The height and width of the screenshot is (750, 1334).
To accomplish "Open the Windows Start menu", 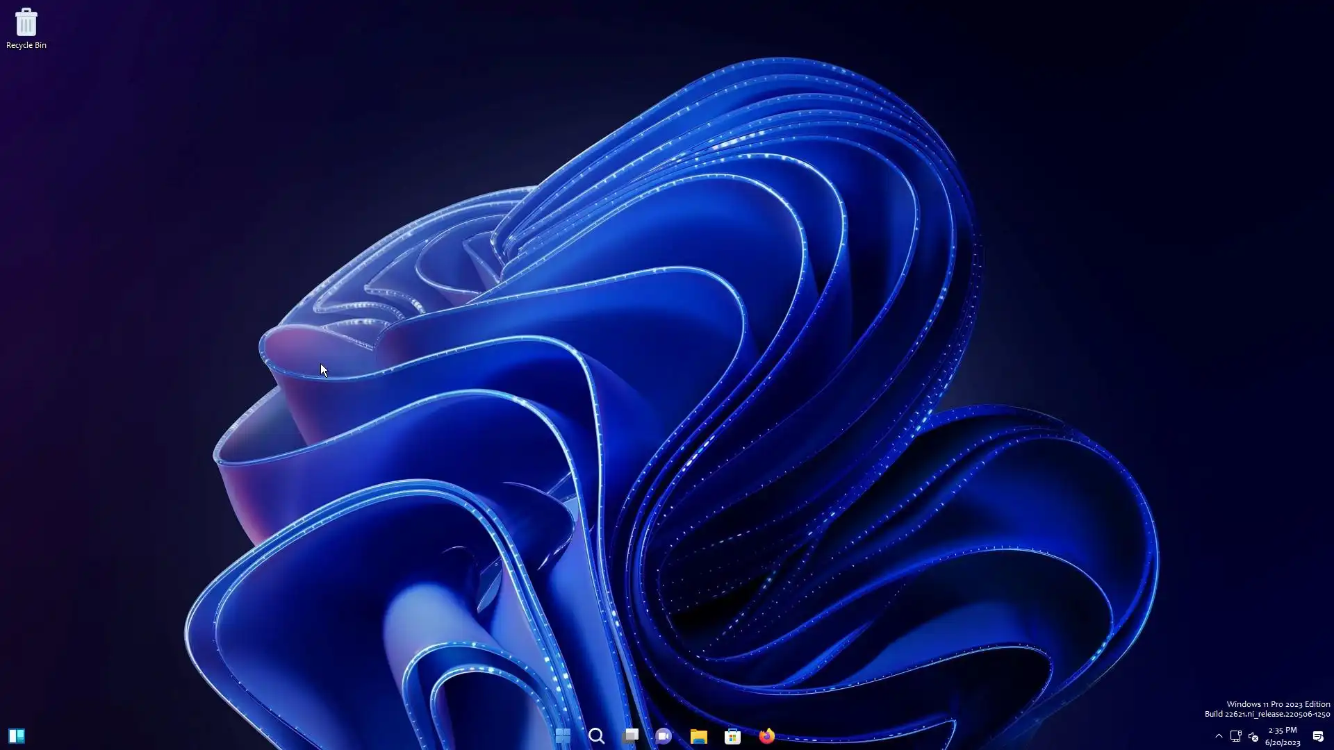I will 563,736.
